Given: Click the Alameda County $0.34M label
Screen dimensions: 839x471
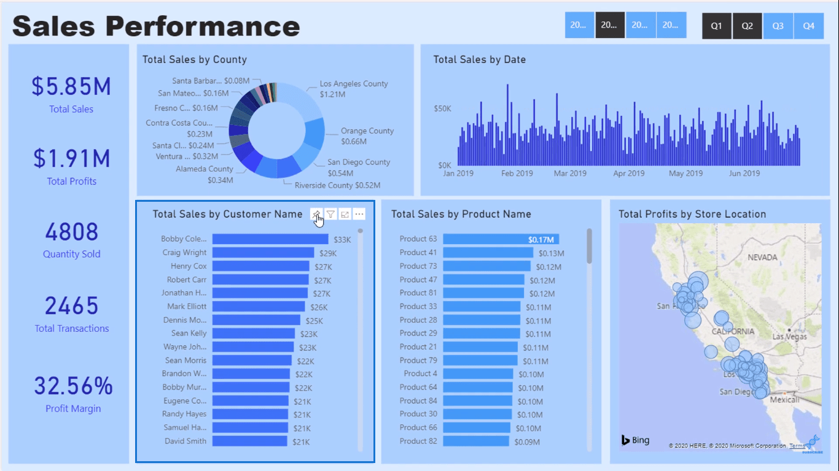Looking at the screenshot, I should [205, 174].
